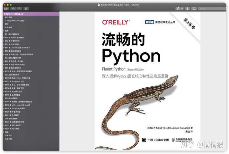Zoom in on the PDF page

click(x=19, y=9)
